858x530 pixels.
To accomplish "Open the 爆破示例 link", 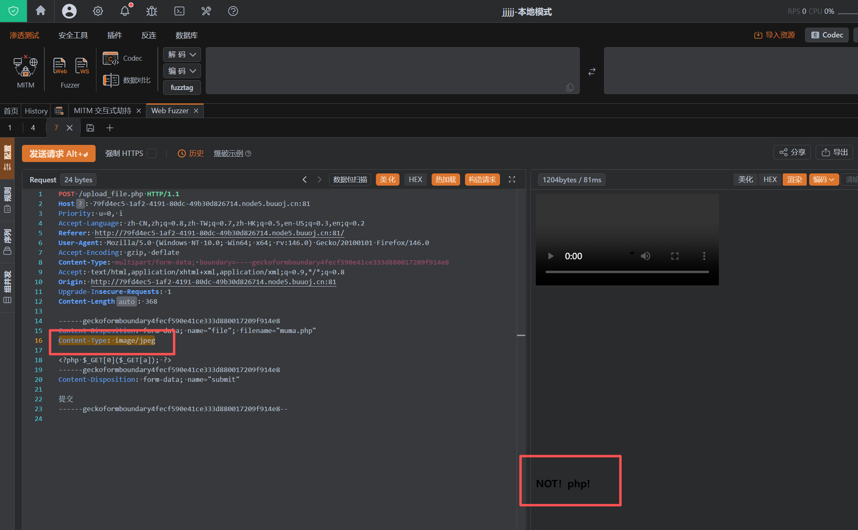I will (x=228, y=153).
